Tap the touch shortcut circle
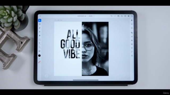Image resolution: width=170 pixels, height=95 pixels. (x=46, y=76)
